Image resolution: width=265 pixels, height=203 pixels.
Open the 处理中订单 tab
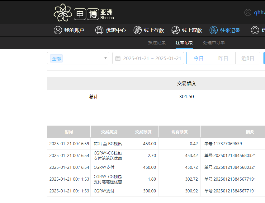pyautogui.click(x=214, y=43)
